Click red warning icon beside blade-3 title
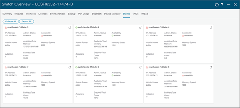Screen dimensions: 240x108 click(6, 28)
